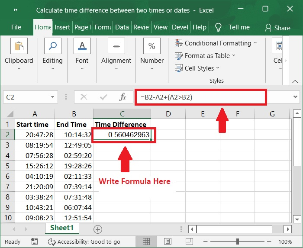Switch to the Help tab
303x248 pixels.
tap(200, 27)
